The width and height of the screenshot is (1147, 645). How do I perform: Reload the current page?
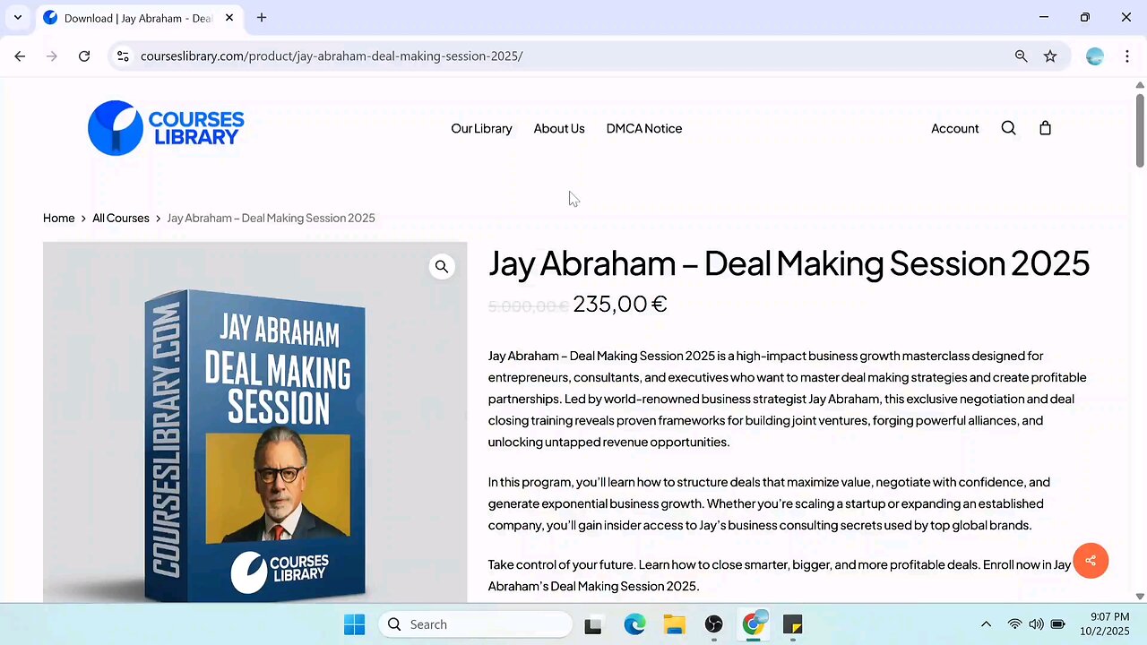click(84, 56)
